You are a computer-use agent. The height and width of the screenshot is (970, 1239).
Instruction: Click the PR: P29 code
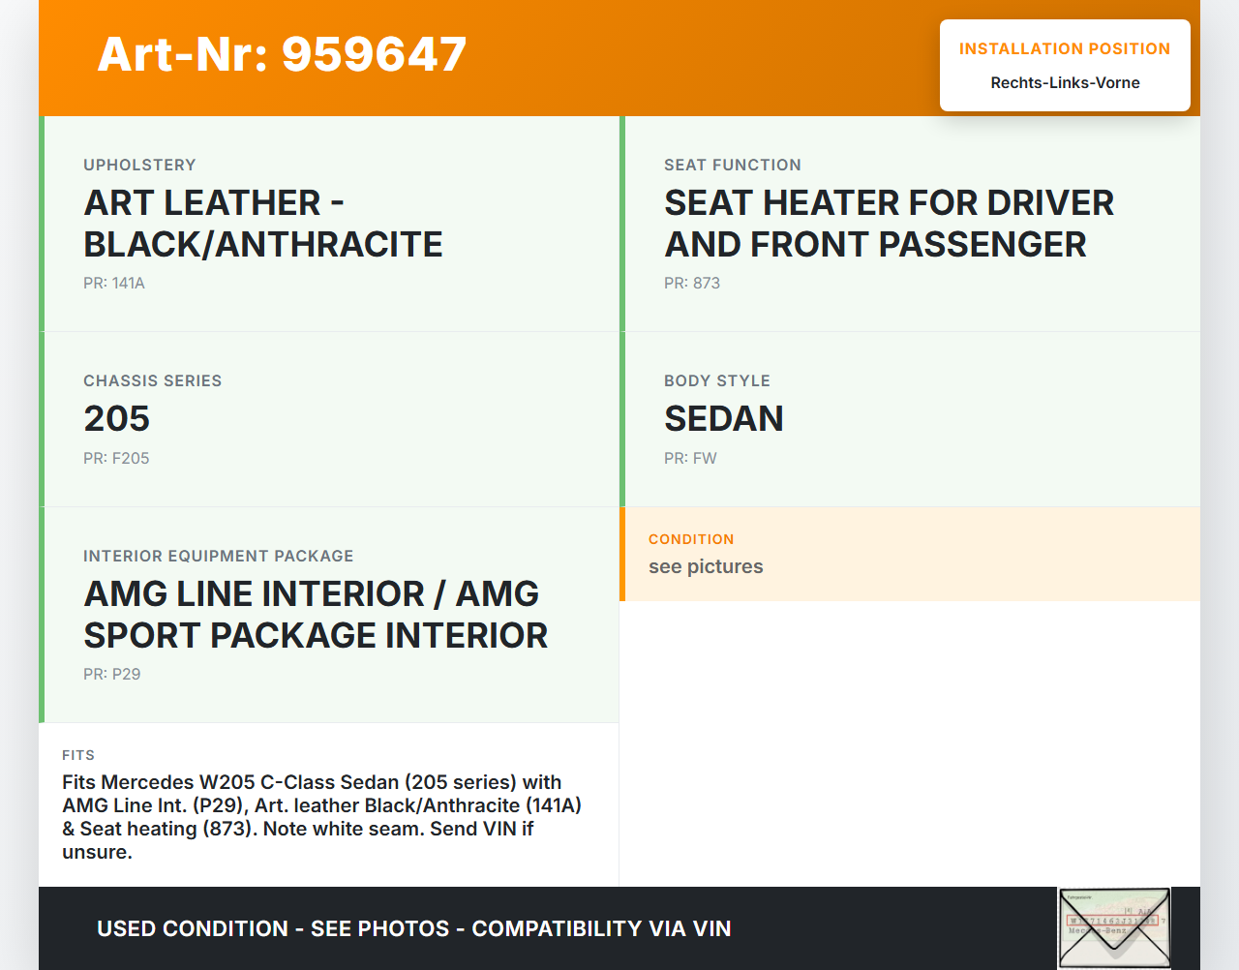[x=111, y=675]
